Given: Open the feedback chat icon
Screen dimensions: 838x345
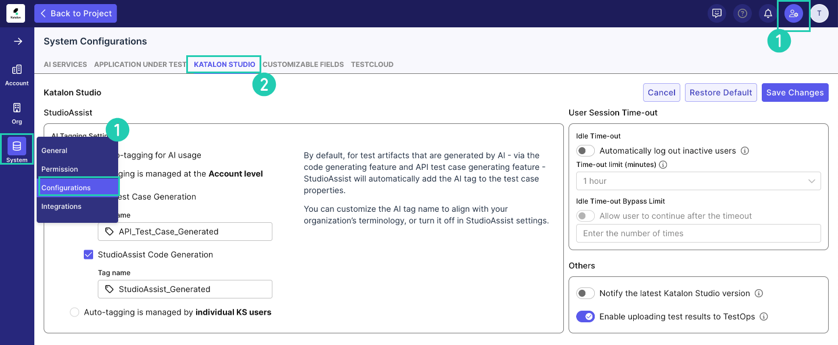Looking at the screenshot, I should click(x=717, y=13).
